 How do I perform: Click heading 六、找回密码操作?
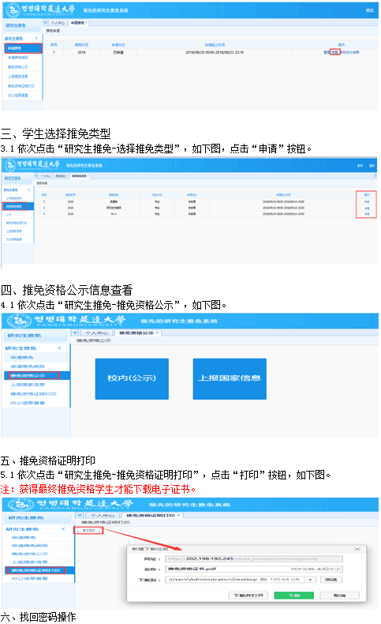pos(38,617)
